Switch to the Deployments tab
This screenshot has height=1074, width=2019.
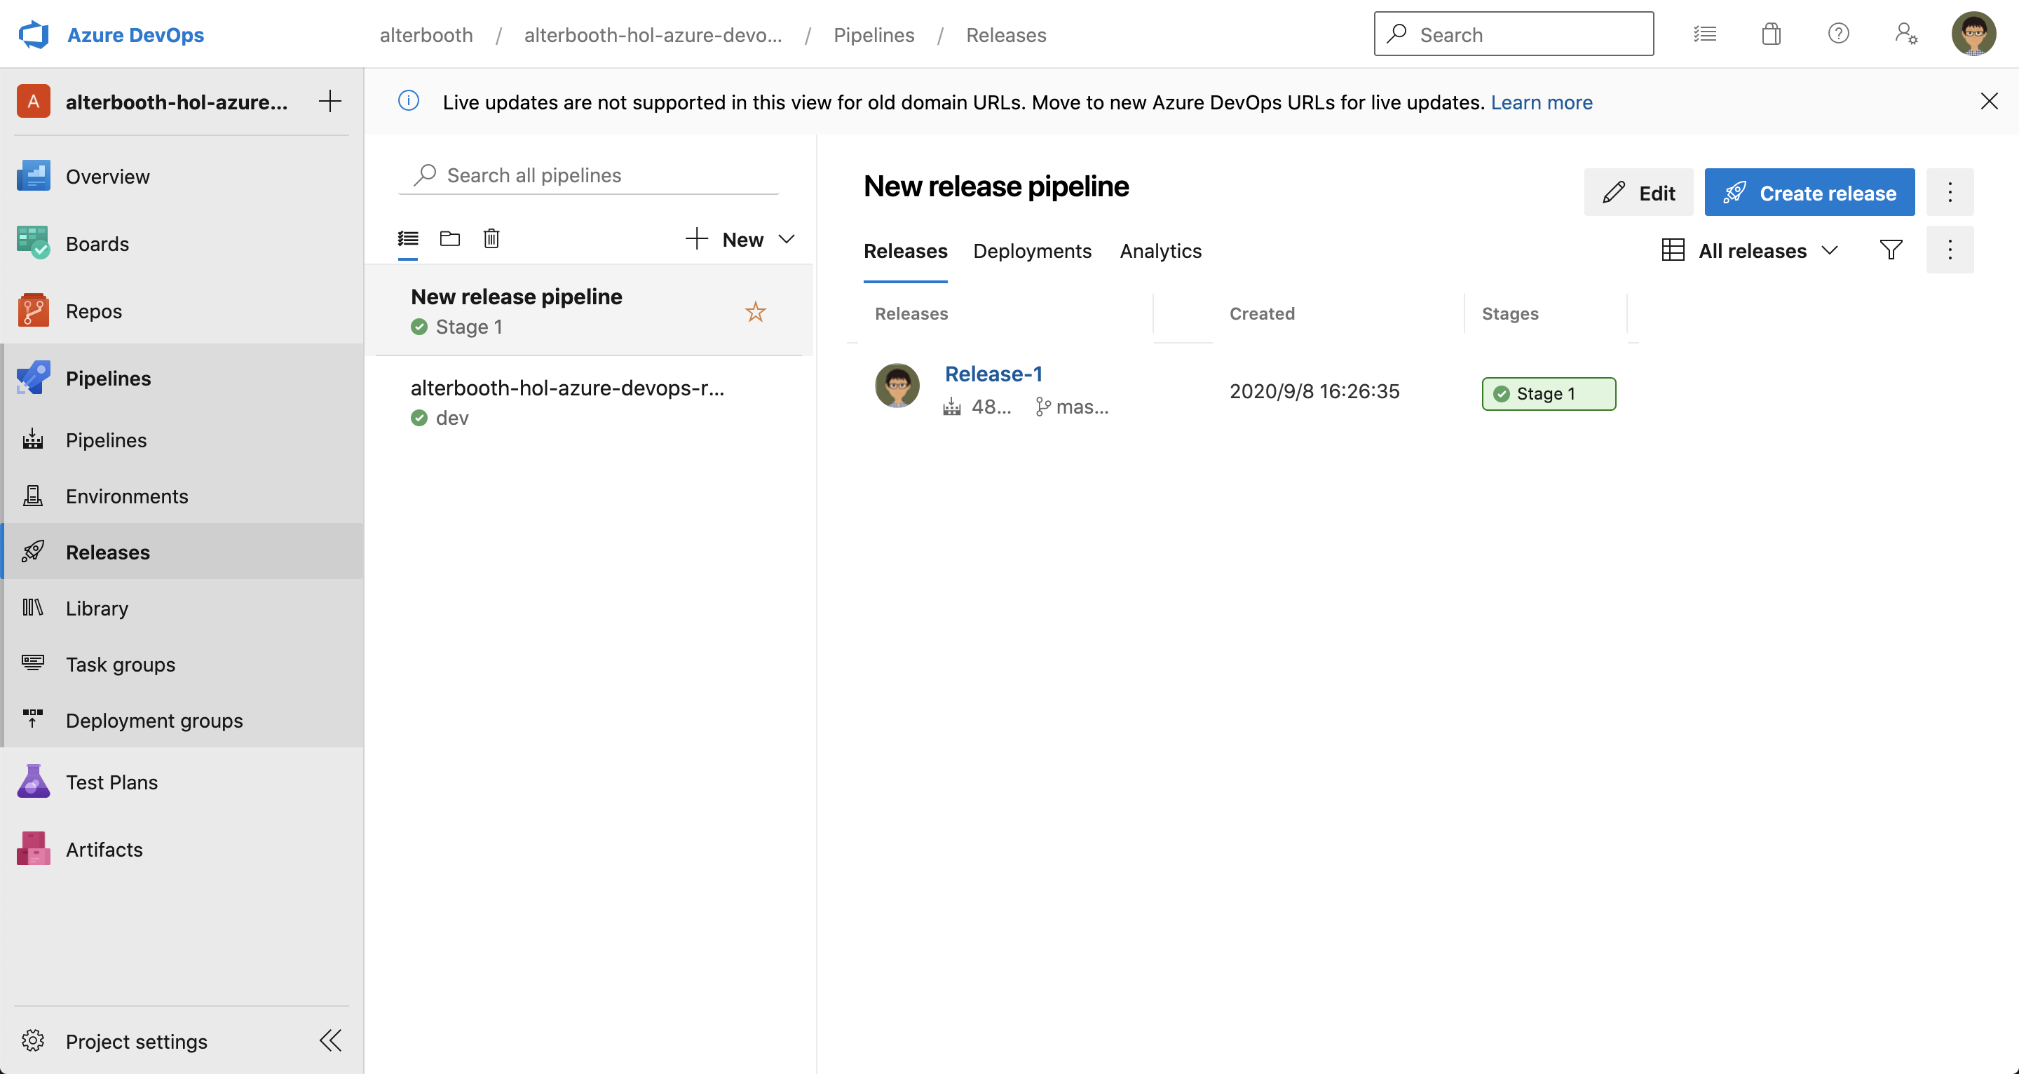tap(1031, 251)
